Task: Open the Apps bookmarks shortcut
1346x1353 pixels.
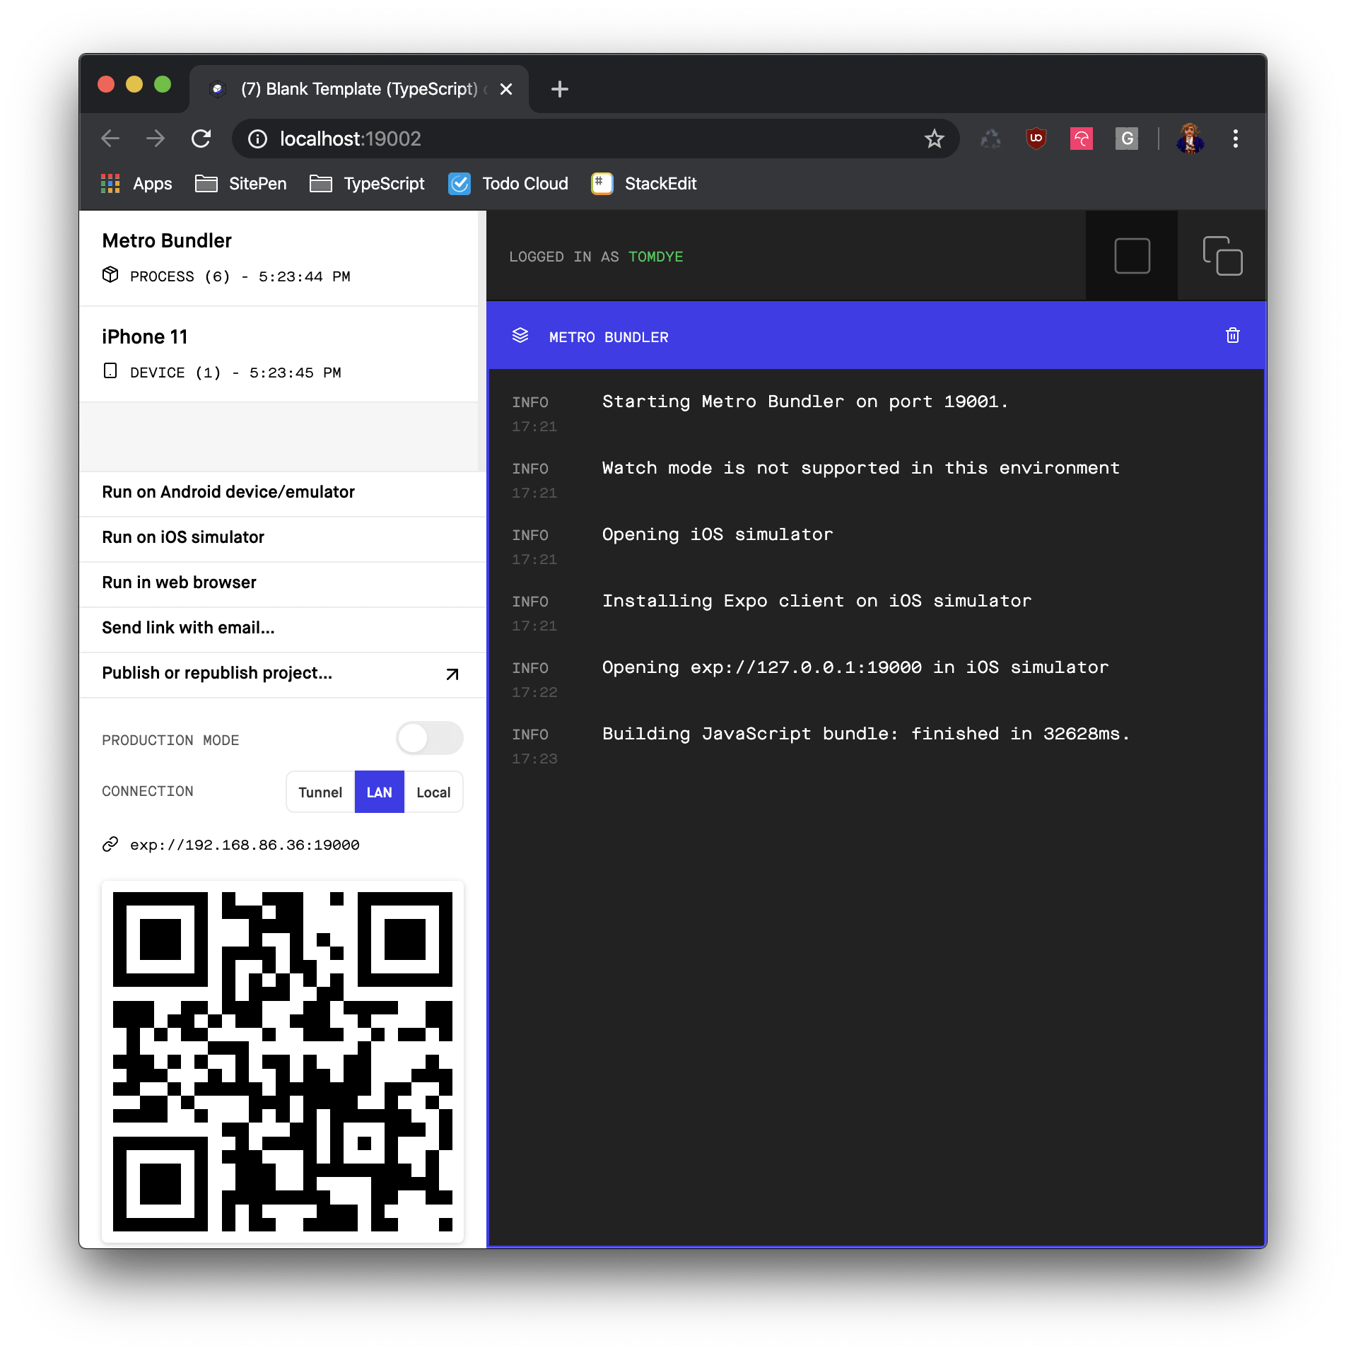Action: (x=136, y=184)
